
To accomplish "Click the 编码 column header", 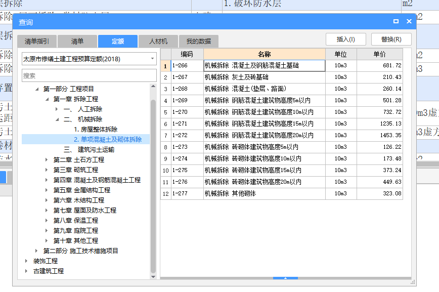I will click(187, 54).
